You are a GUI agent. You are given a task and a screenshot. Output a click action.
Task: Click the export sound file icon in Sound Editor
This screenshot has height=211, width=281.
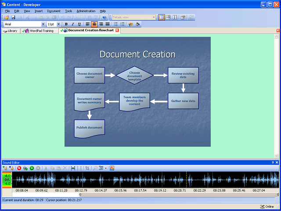[x=11, y=168]
